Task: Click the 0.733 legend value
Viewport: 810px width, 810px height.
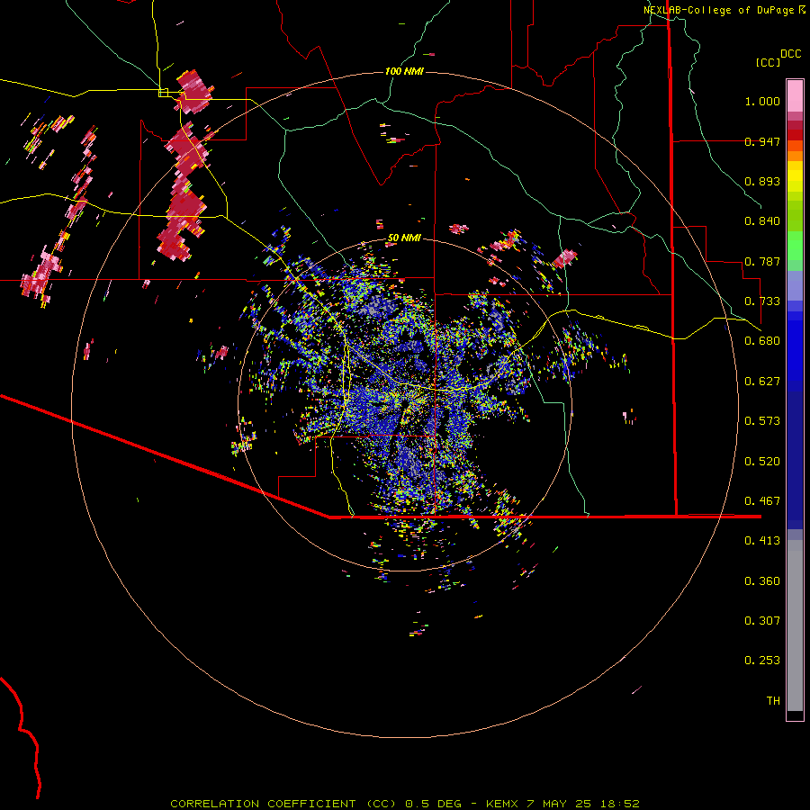Action: [x=762, y=301]
